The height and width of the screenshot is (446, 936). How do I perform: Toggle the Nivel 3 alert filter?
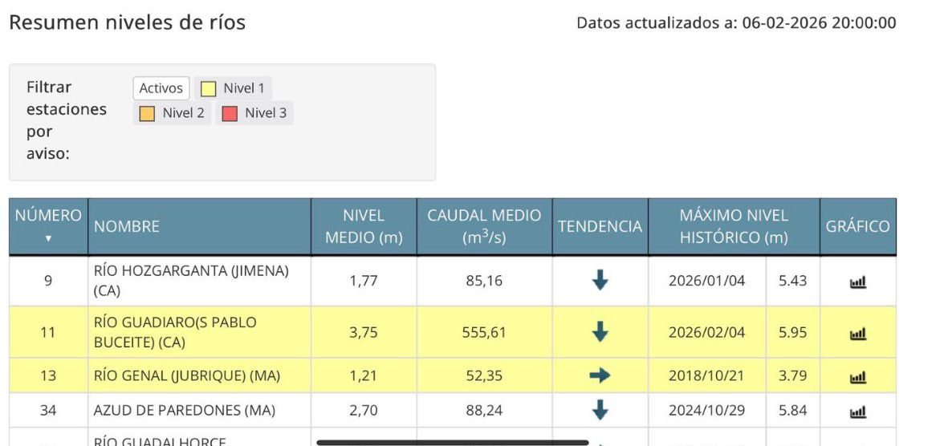click(254, 113)
